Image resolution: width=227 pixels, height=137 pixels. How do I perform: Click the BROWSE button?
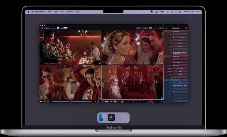tap(145, 28)
